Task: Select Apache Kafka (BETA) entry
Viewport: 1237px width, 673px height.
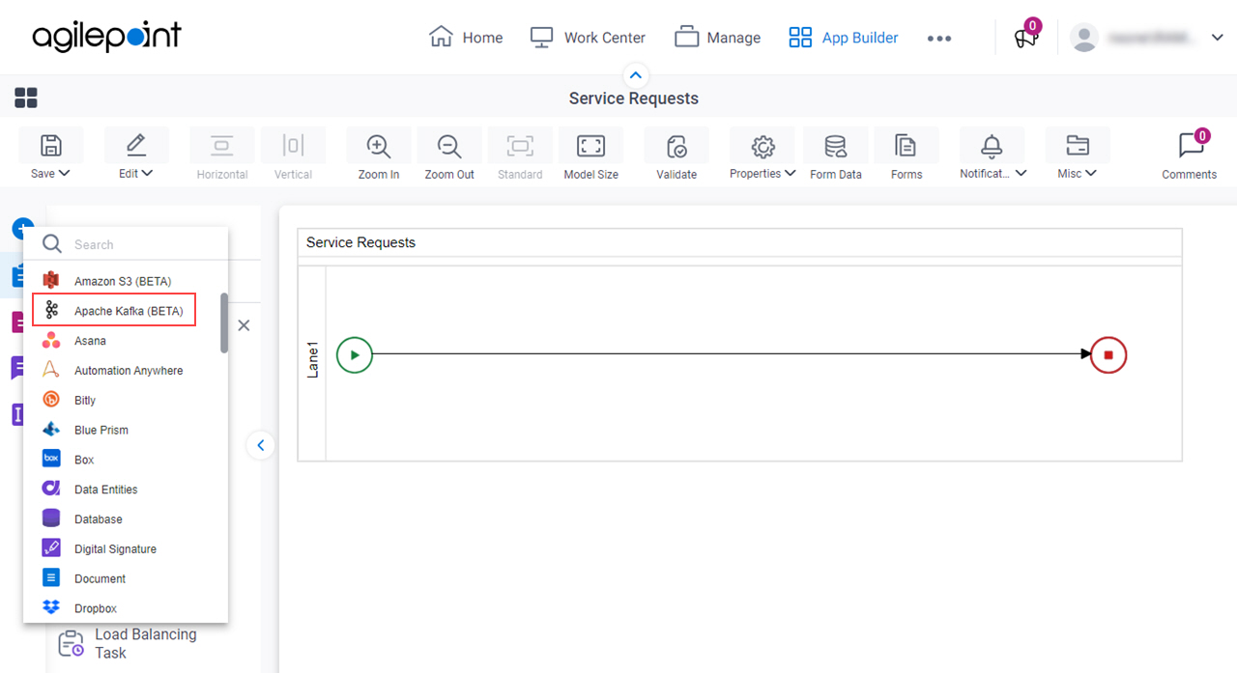Action: click(115, 311)
